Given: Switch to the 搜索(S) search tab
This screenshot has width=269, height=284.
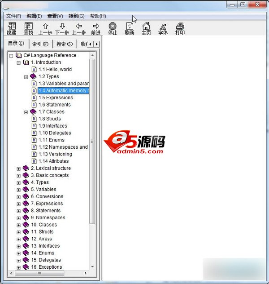Looking at the screenshot, I should point(65,44).
